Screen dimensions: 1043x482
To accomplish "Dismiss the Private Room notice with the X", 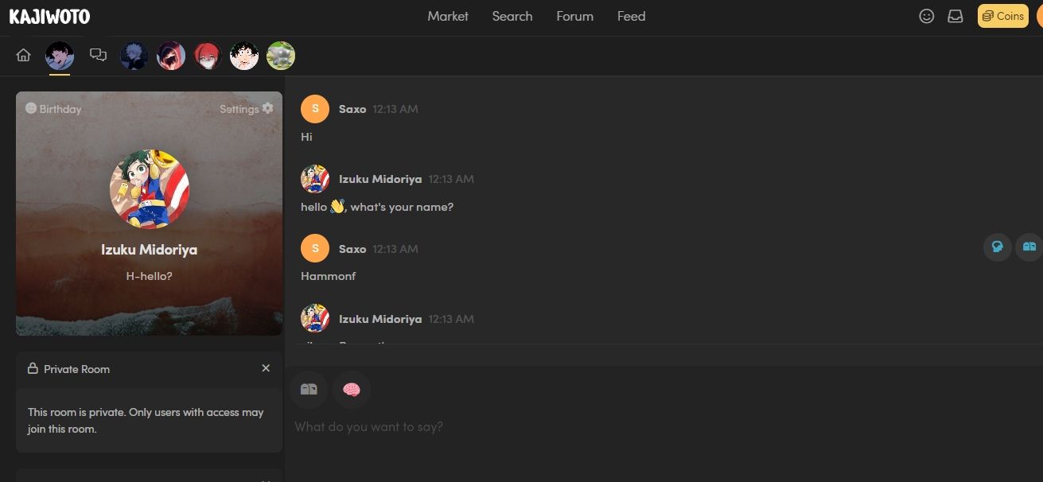I will click(266, 368).
